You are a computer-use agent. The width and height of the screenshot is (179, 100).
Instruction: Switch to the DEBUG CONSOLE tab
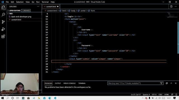point(69,83)
